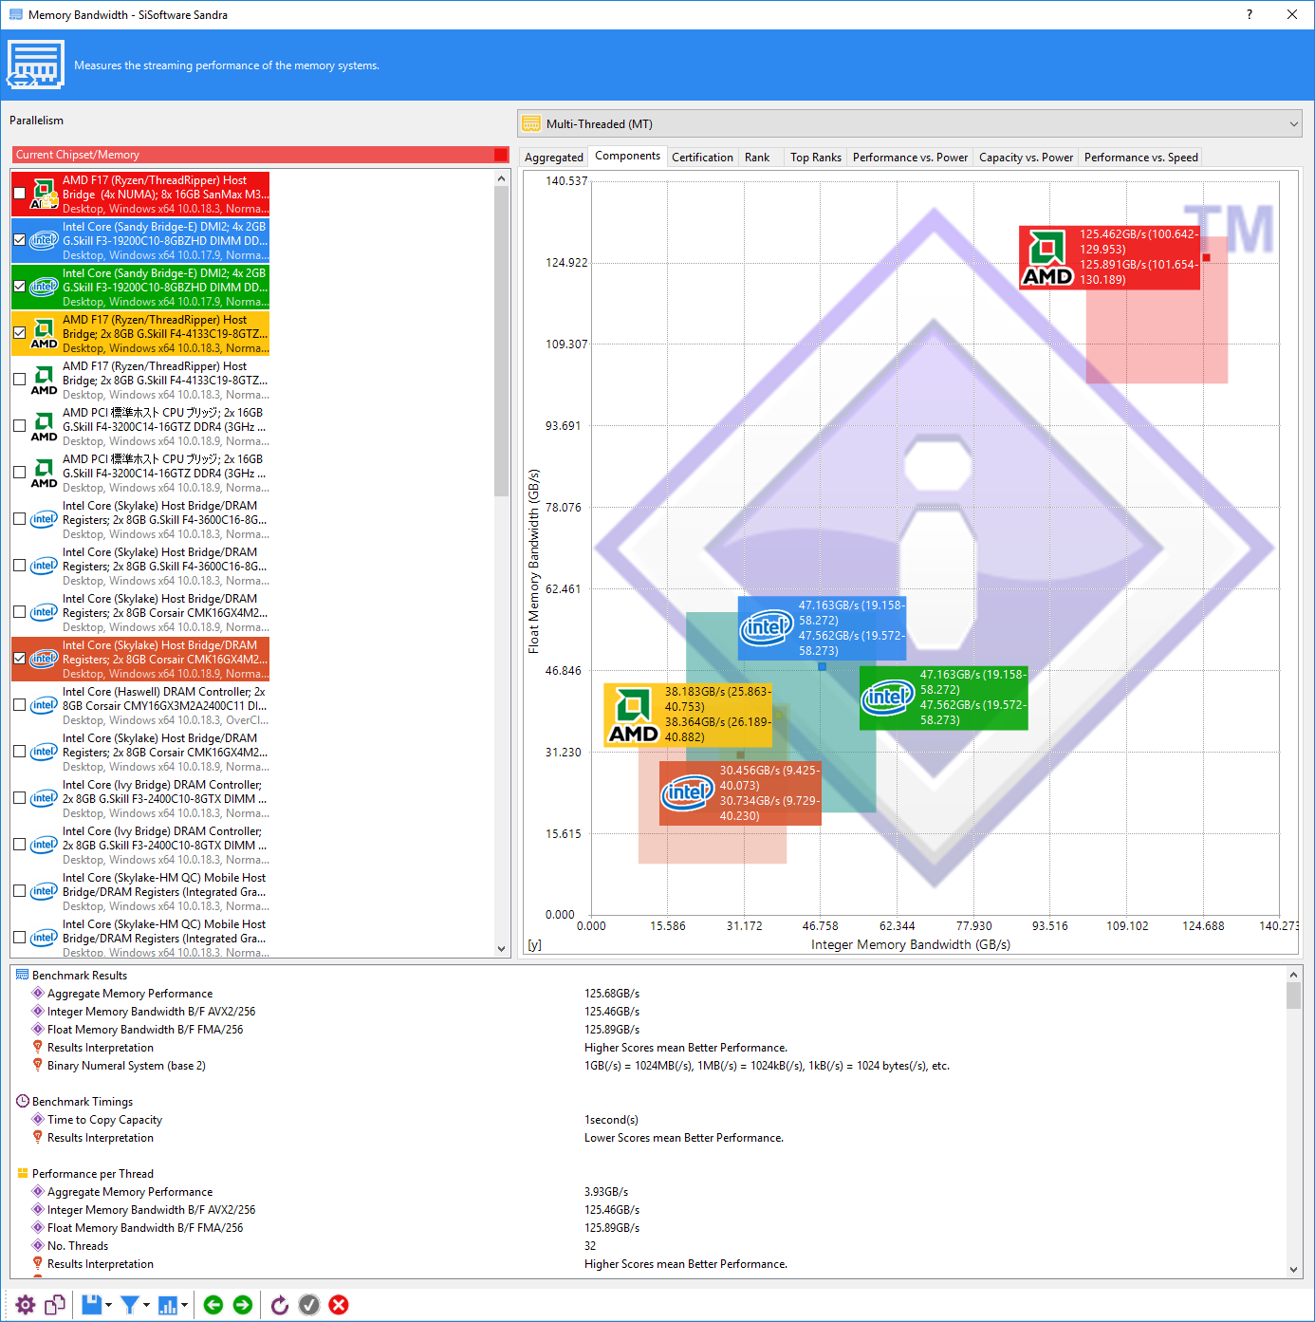
Task: Click the Current Chipset/Memory header bar
Action: (261, 155)
